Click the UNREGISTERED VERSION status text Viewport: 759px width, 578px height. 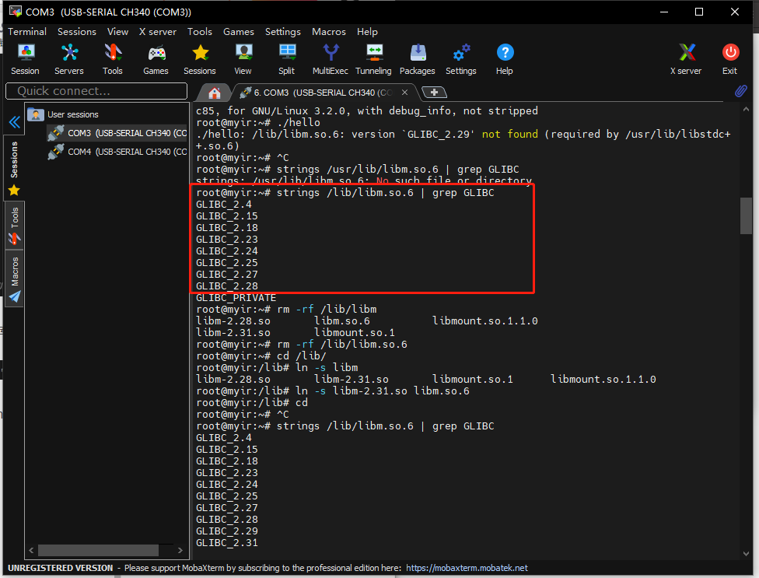tap(61, 568)
